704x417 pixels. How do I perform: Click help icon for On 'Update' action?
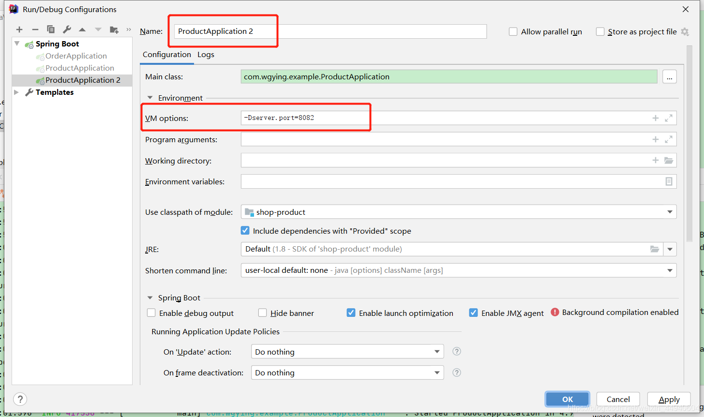[456, 351]
